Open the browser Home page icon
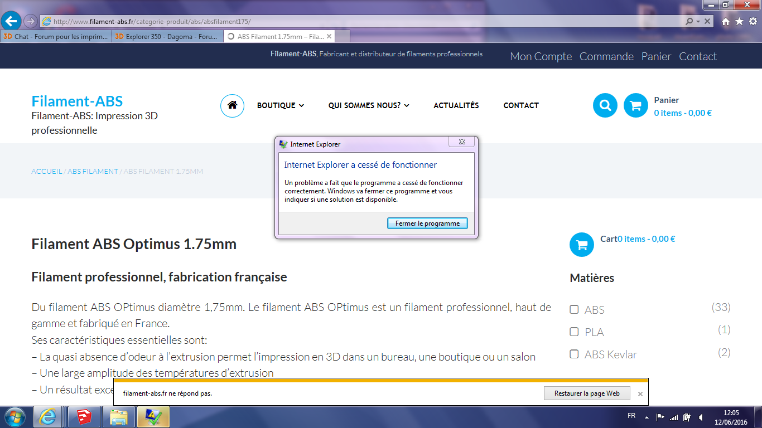The height and width of the screenshot is (428, 762). (726, 22)
